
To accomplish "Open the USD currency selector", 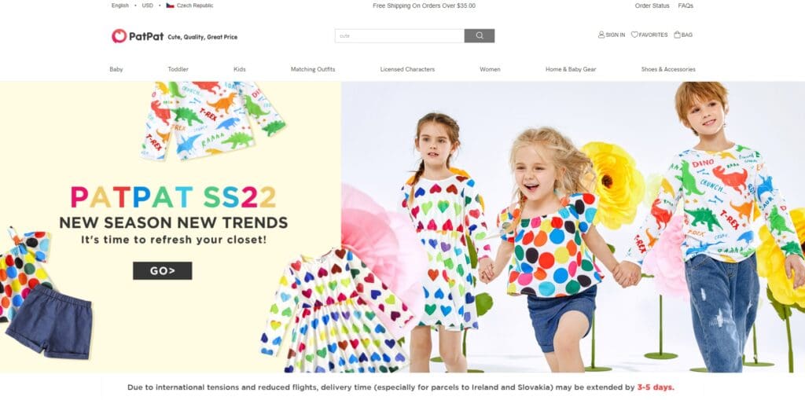I will [x=147, y=6].
